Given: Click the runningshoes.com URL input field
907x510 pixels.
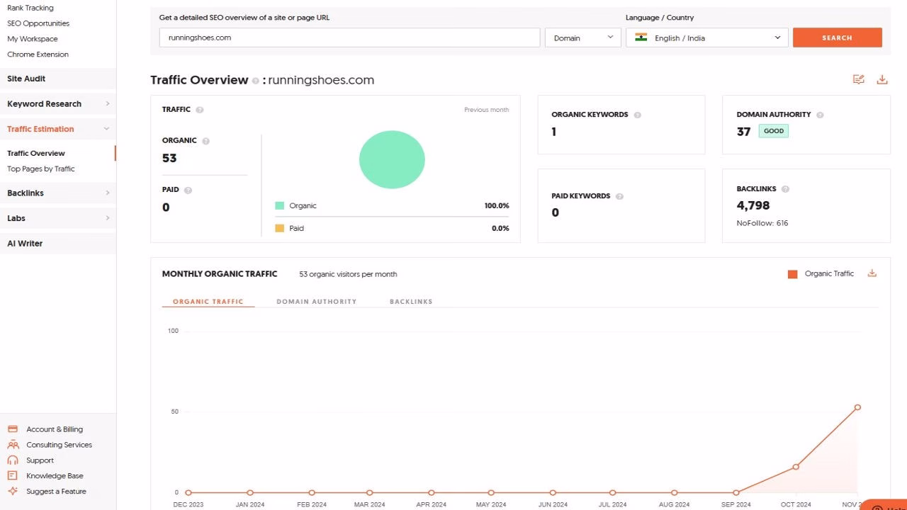Looking at the screenshot, I should [x=349, y=37].
